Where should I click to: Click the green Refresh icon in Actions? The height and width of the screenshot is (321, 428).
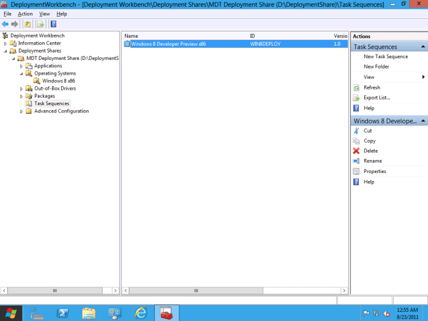point(357,88)
